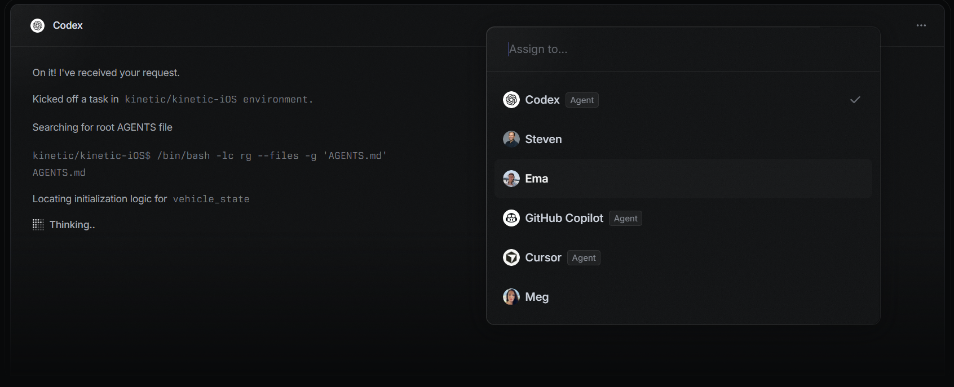The width and height of the screenshot is (954, 387).
Task: Click Meg's profile avatar
Action: click(511, 296)
